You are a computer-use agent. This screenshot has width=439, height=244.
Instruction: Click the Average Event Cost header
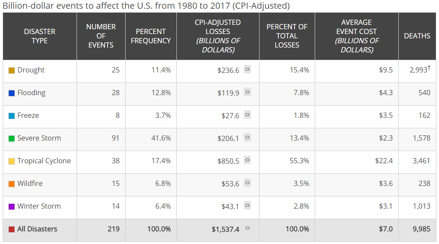coord(356,36)
